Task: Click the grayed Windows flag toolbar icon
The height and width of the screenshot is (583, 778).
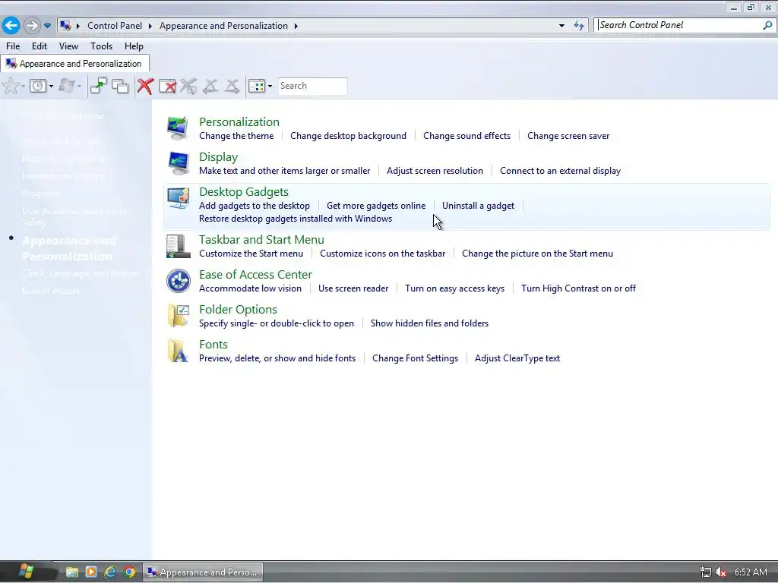Action: point(66,87)
